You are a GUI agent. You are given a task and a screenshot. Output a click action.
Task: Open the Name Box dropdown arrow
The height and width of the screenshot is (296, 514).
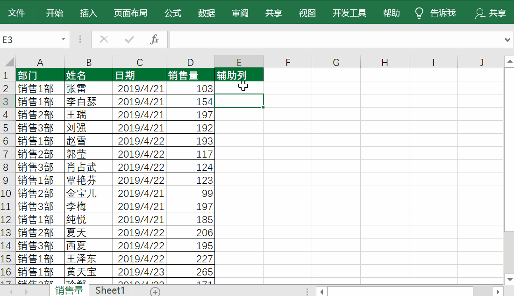[62, 39]
